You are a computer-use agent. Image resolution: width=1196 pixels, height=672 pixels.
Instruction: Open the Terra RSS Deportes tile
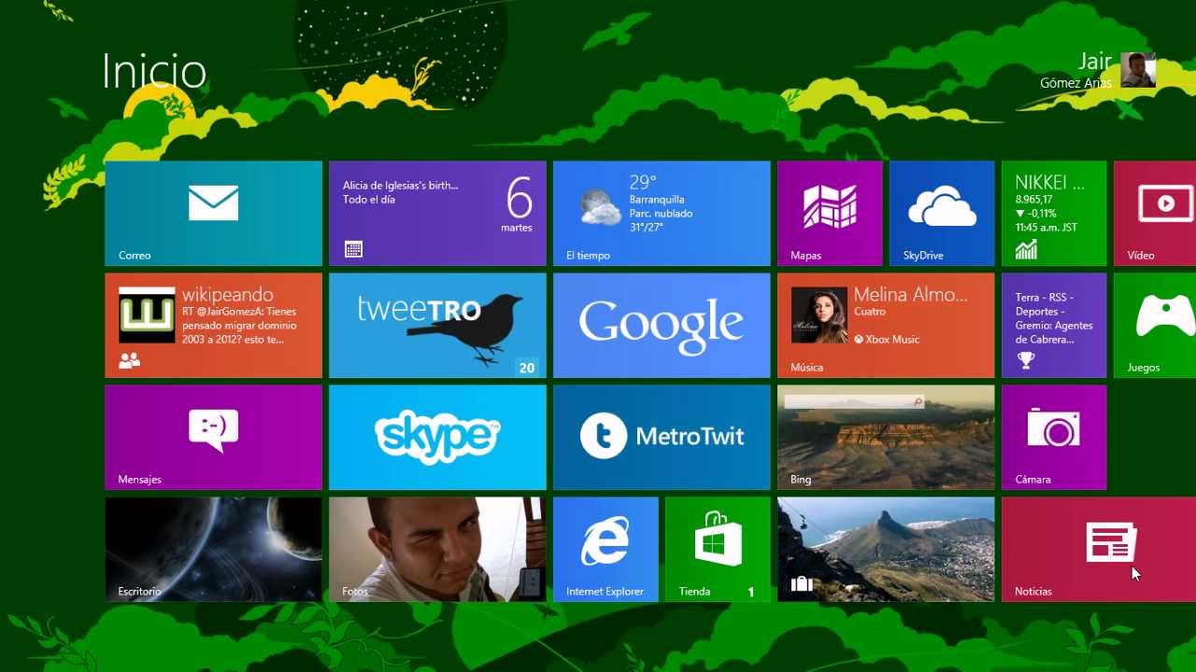pos(1054,326)
